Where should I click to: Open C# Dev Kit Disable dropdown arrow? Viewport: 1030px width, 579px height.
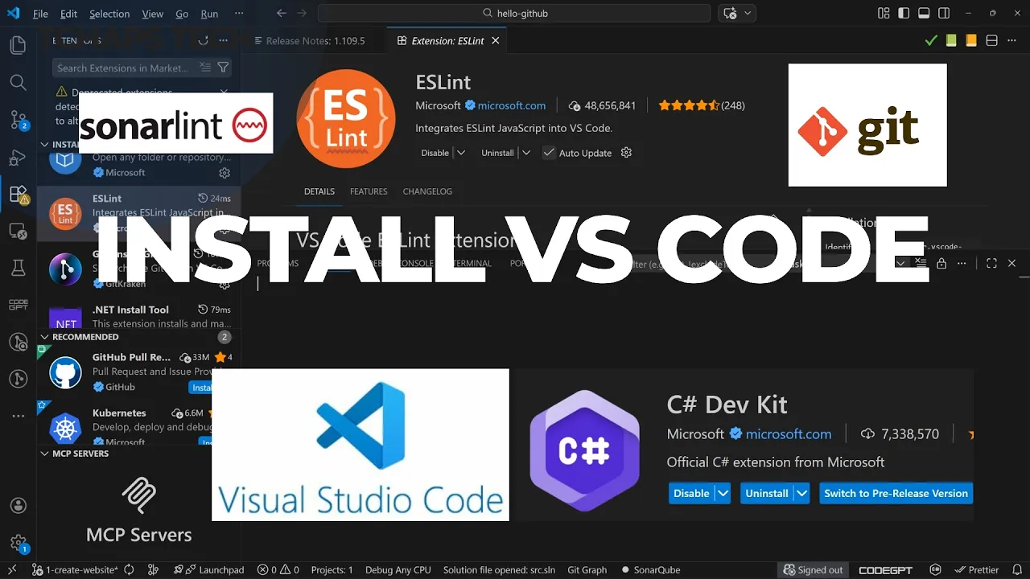[723, 493]
